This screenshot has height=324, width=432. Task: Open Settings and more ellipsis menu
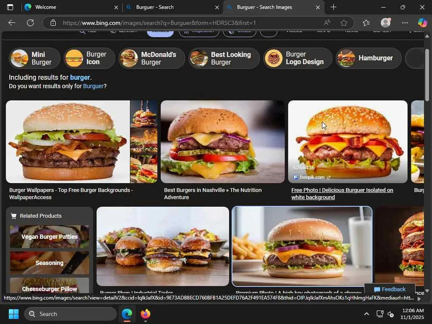405,23
